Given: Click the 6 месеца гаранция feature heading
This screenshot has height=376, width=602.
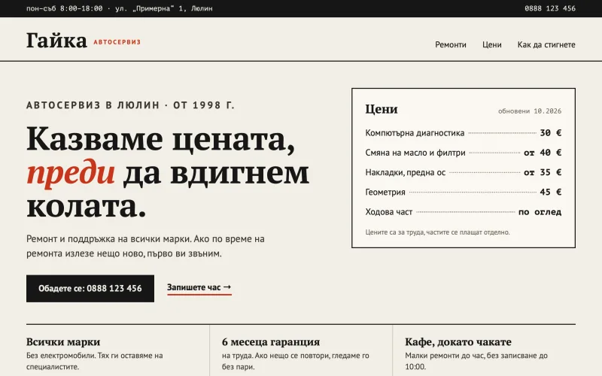Looking at the screenshot, I should tap(271, 342).
